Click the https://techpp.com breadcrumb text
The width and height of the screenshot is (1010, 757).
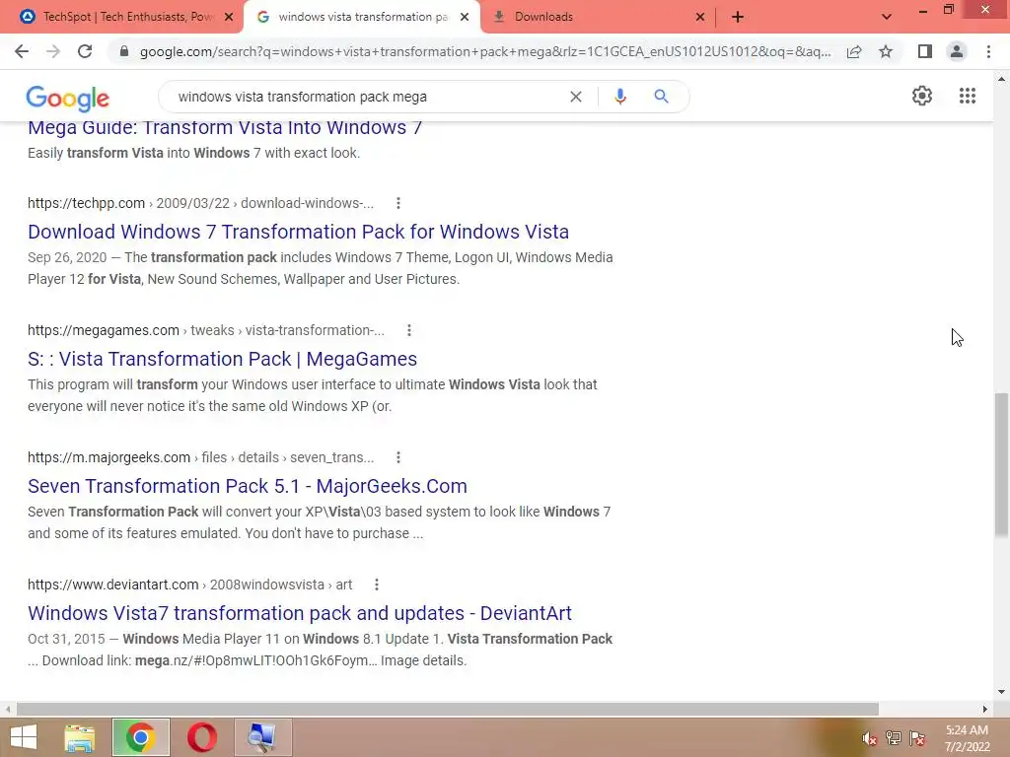pyautogui.click(x=87, y=203)
